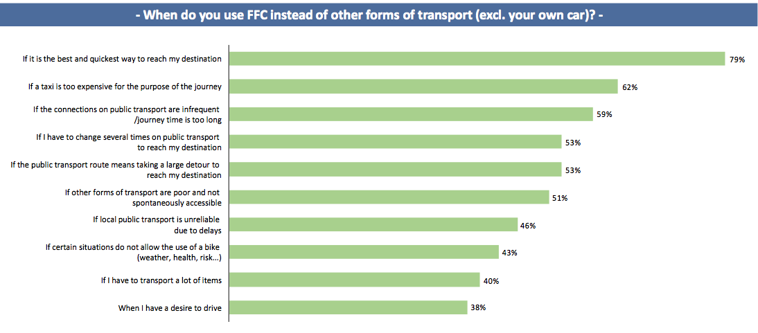Click the 79% bar for best and quickest way
758x333 pixels.
coord(477,59)
